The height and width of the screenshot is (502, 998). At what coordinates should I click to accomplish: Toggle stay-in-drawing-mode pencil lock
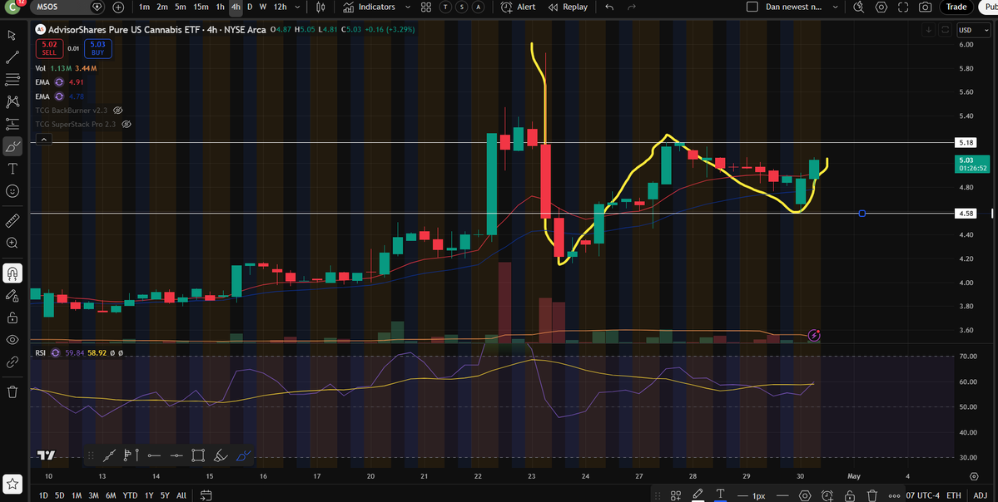point(12,296)
